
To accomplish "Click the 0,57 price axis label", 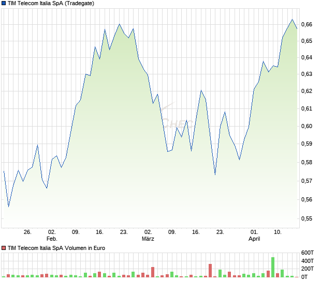I will click(x=307, y=181).
